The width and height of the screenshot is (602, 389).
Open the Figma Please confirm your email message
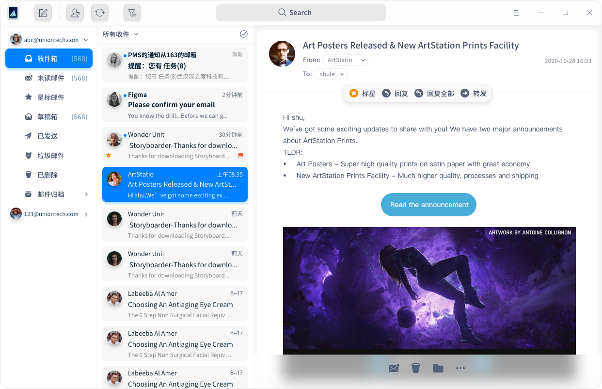pos(175,105)
